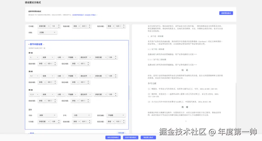Open the 正文 字号 小四 dropdown
Image resolution: width=262 pixels, height=141 pixels.
[x=82, y=115]
